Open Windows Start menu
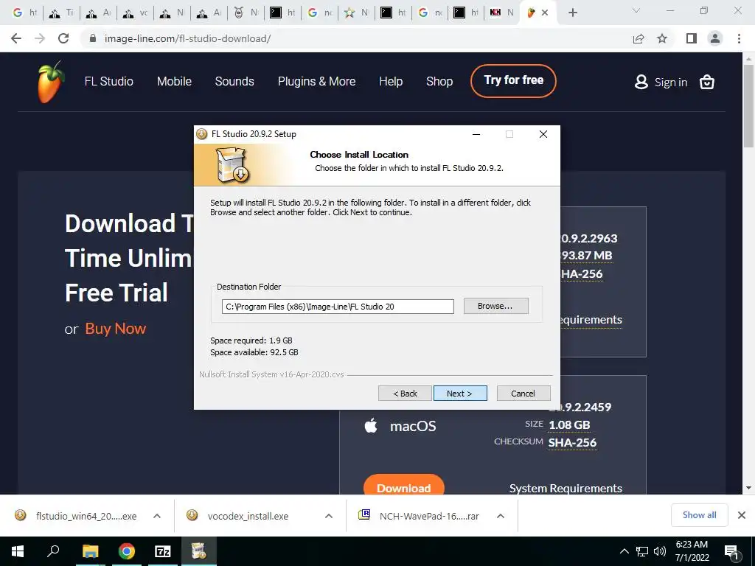Image resolution: width=755 pixels, height=566 pixels. 18,551
